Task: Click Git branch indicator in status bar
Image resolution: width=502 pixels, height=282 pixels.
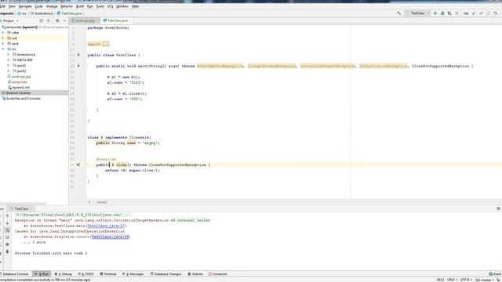Action: click(x=485, y=280)
